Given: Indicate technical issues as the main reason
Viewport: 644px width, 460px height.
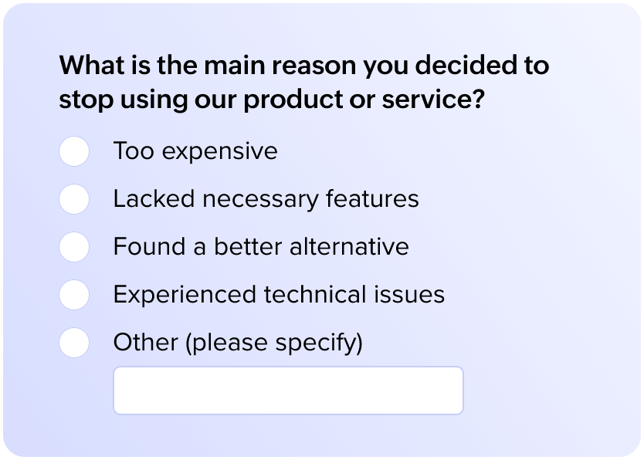Looking at the screenshot, I should click(x=74, y=295).
